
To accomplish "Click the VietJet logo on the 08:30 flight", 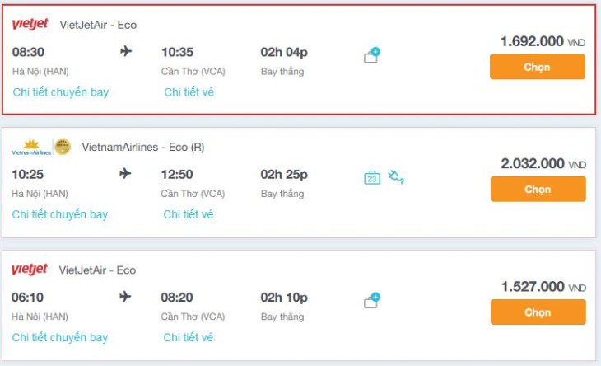I will coord(30,25).
